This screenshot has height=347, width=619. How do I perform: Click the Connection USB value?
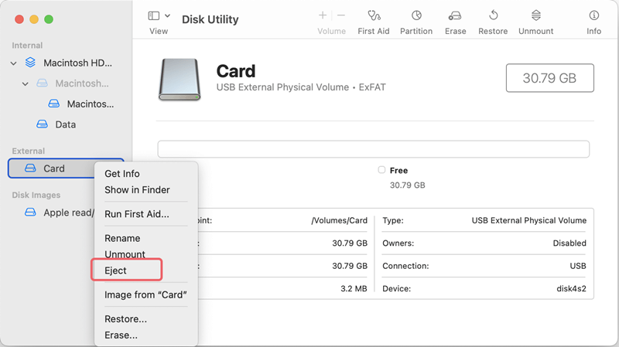[x=578, y=266]
